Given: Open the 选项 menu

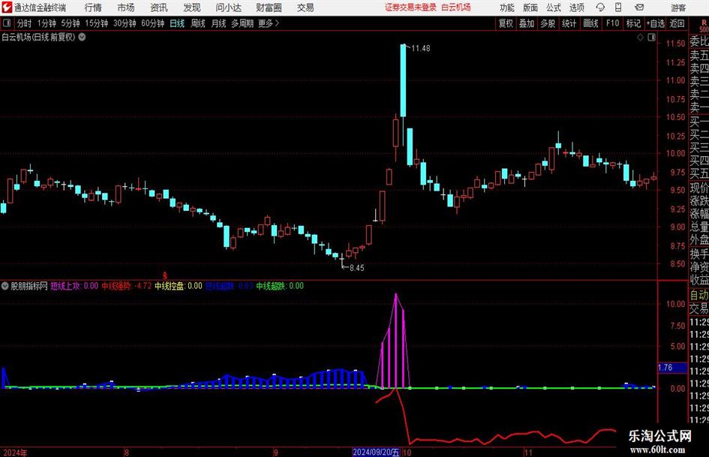Looking at the screenshot, I should click(x=576, y=8).
